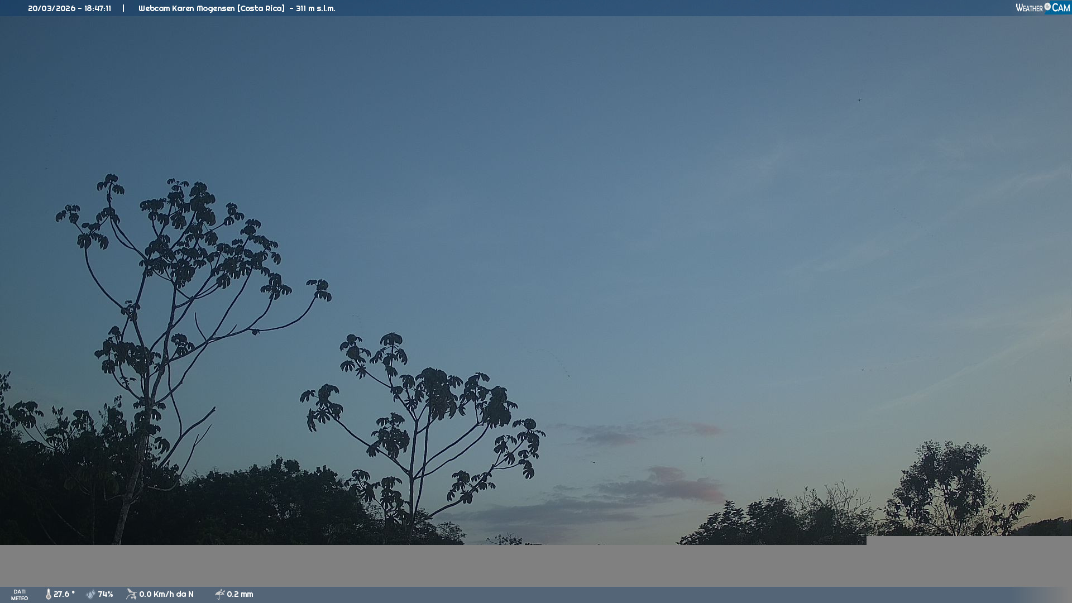Click the word CAM in the logo
The width and height of the screenshot is (1072, 603).
point(1061,8)
